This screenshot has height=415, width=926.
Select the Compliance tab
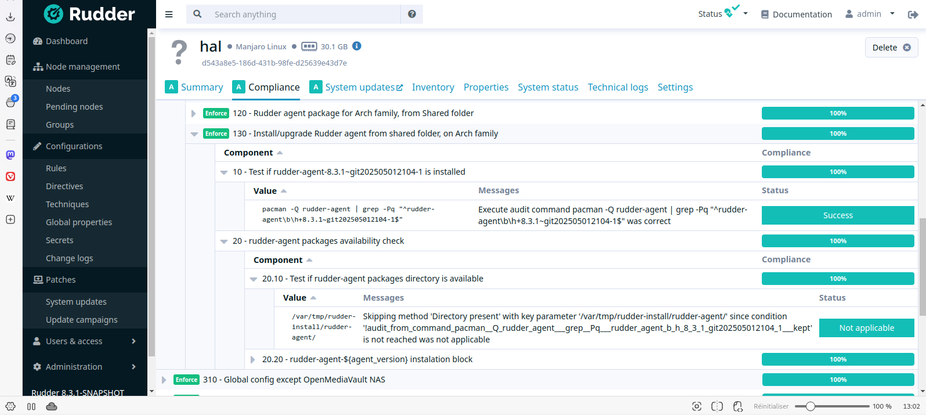(266, 87)
